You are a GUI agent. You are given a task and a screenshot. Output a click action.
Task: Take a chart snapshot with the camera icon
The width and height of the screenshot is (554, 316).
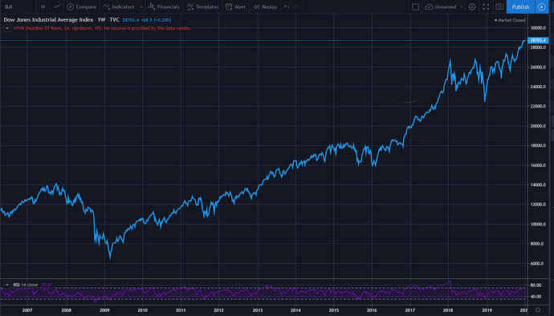tap(499, 6)
